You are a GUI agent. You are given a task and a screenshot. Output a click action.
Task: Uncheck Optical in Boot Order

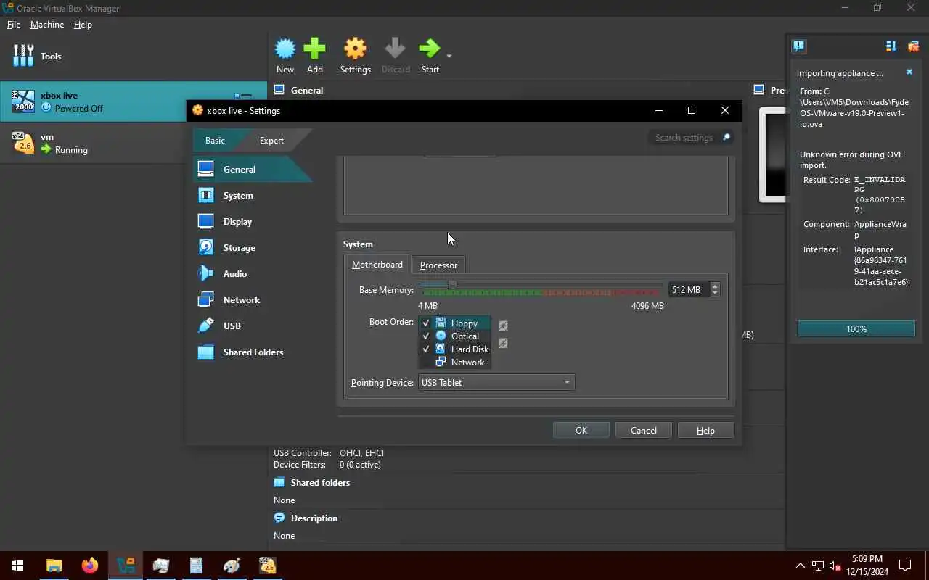pyautogui.click(x=426, y=336)
